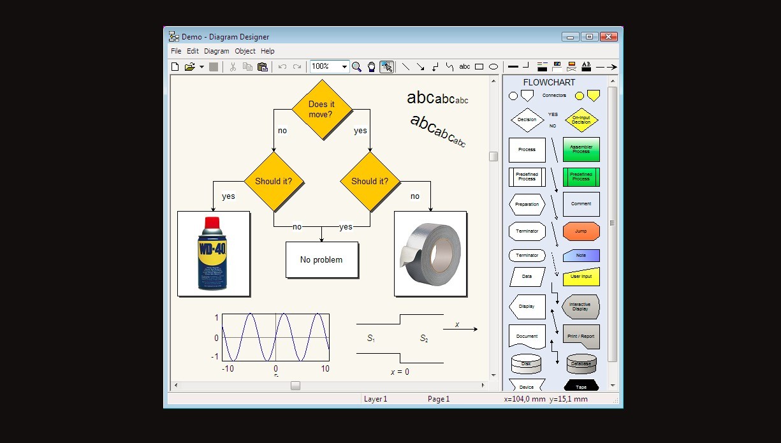Open the Diagram menu
Image resolution: width=781 pixels, height=443 pixels.
point(217,51)
